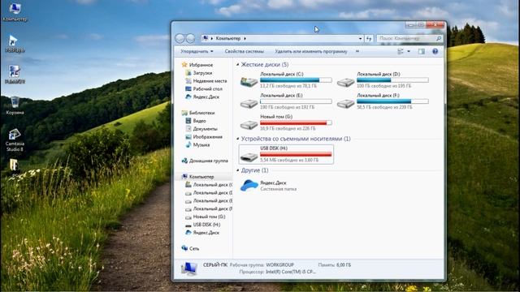The width and height of the screenshot is (520, 292).
Task: Open the Документы library
Action: (205, 129)
